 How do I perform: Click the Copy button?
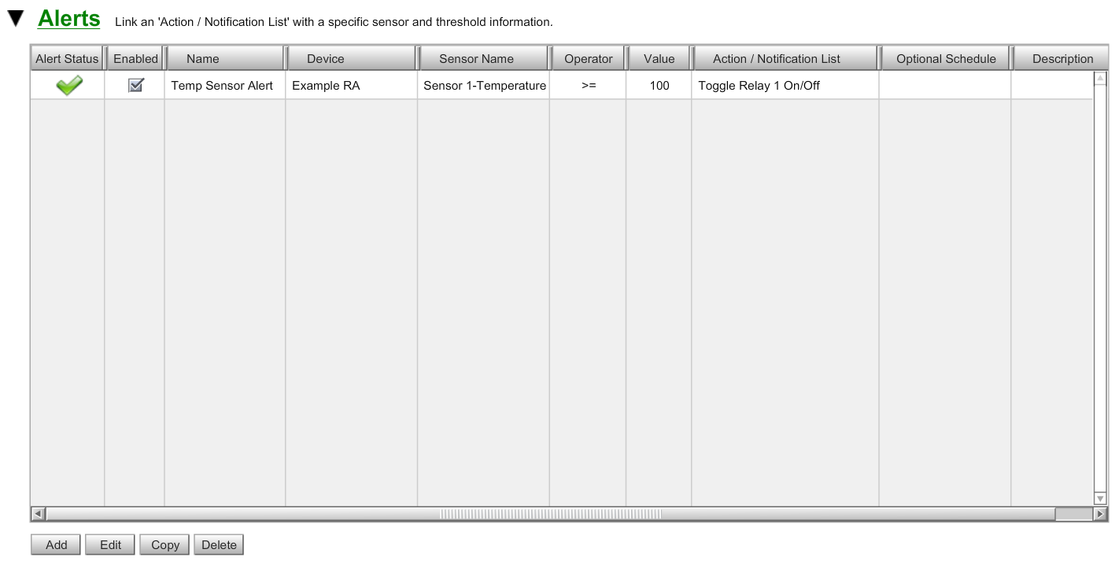(164, 544)
